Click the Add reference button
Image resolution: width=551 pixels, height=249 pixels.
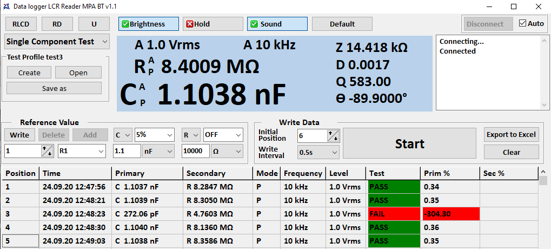coord(90,135)
